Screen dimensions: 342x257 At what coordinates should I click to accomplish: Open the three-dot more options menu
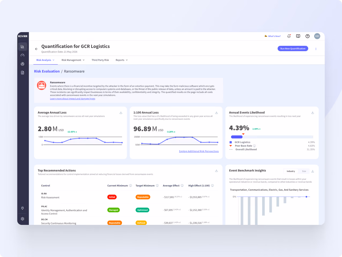(316, 49)
